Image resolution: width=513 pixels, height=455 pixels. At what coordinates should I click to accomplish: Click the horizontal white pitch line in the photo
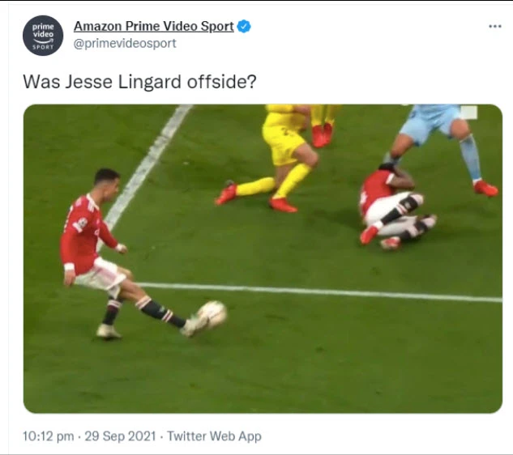[x=319, y=292]
